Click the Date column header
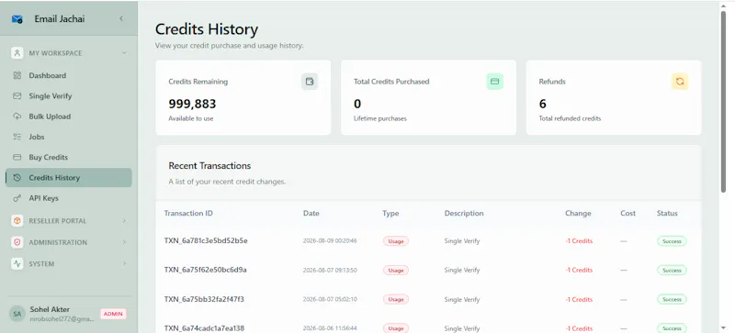The width and height of the screenshot is (735, 333). pos(311,213)
